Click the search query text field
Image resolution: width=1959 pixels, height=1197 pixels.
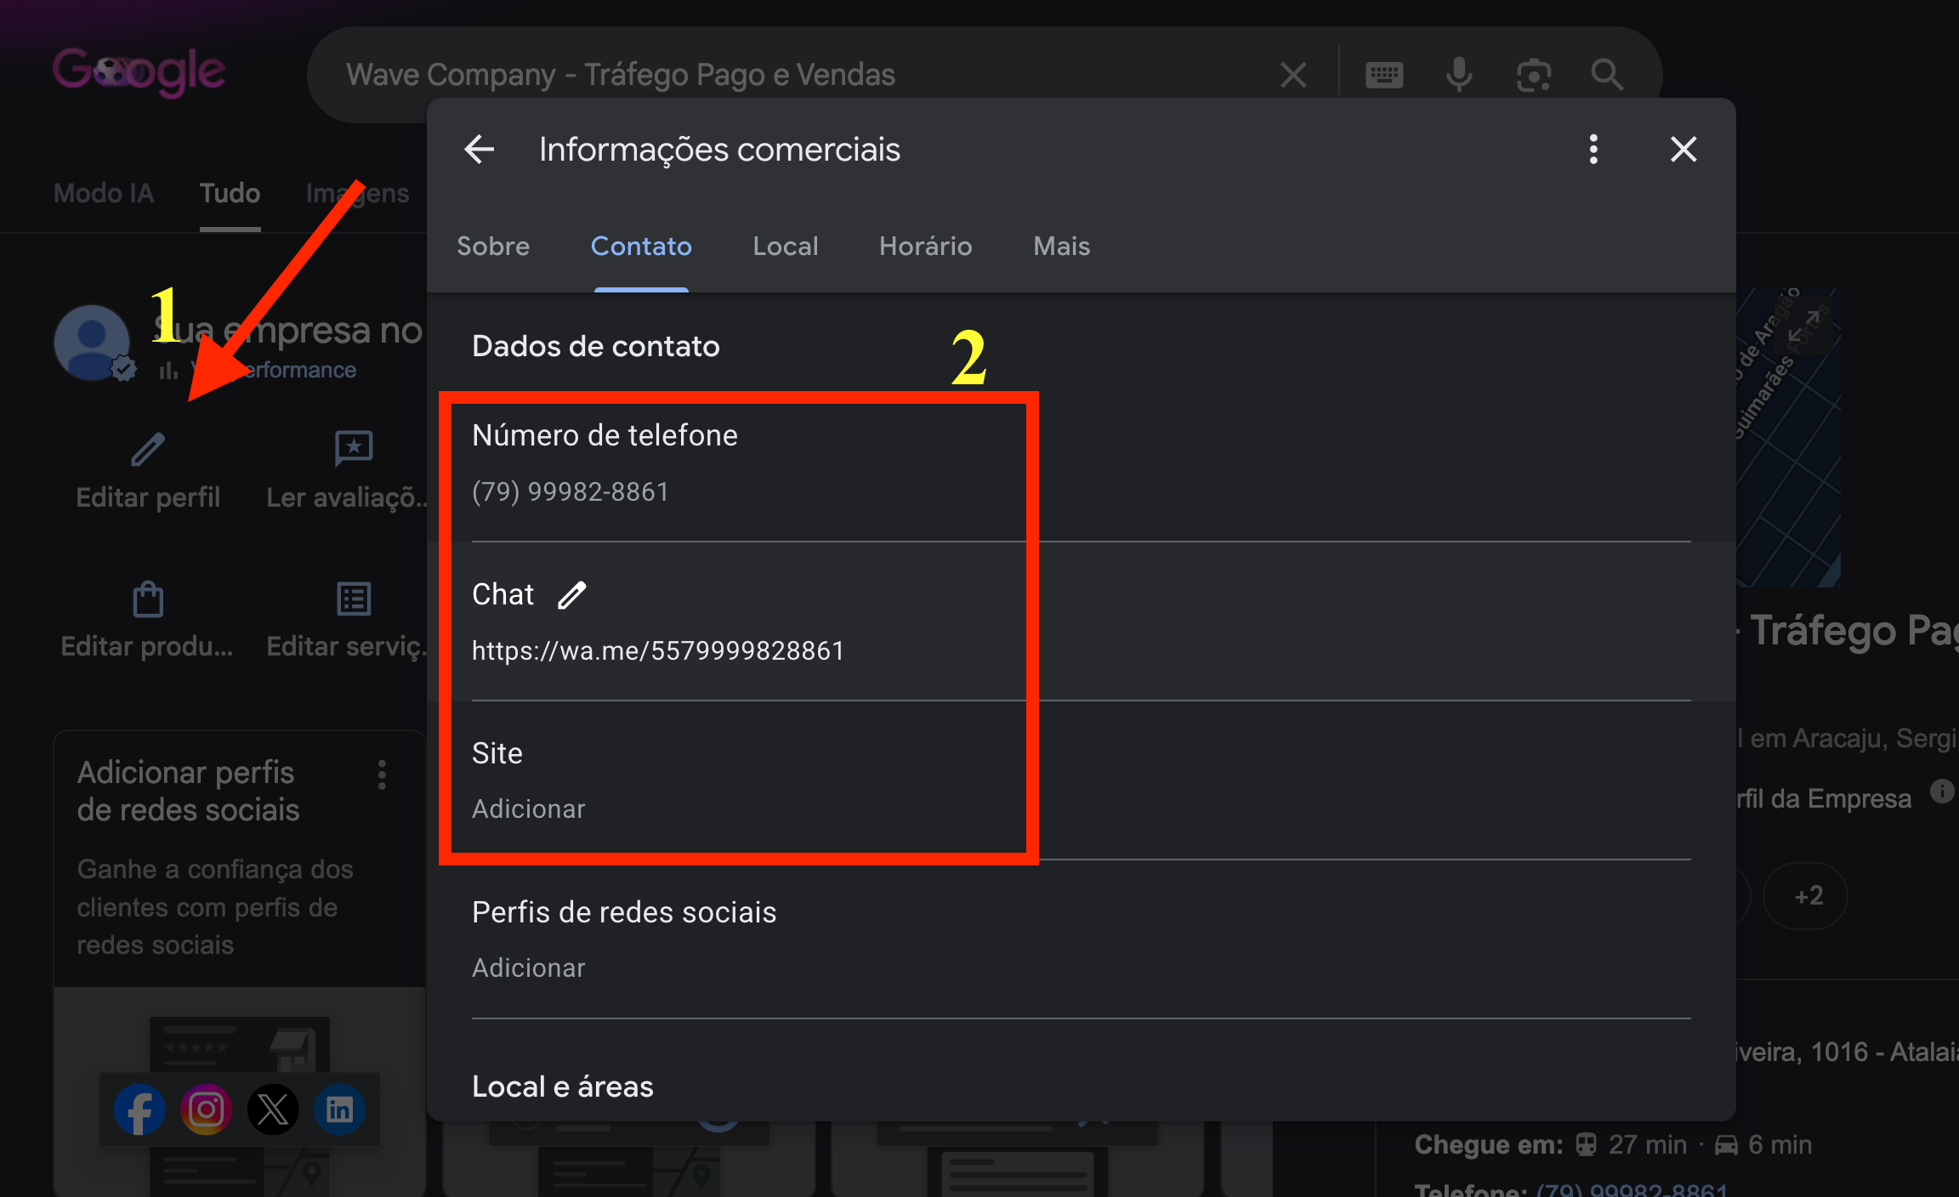(x=621, y=75)
